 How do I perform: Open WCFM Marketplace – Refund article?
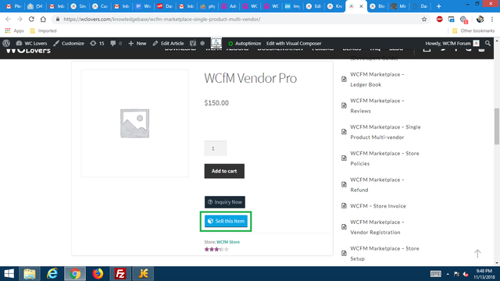point(377,185)
